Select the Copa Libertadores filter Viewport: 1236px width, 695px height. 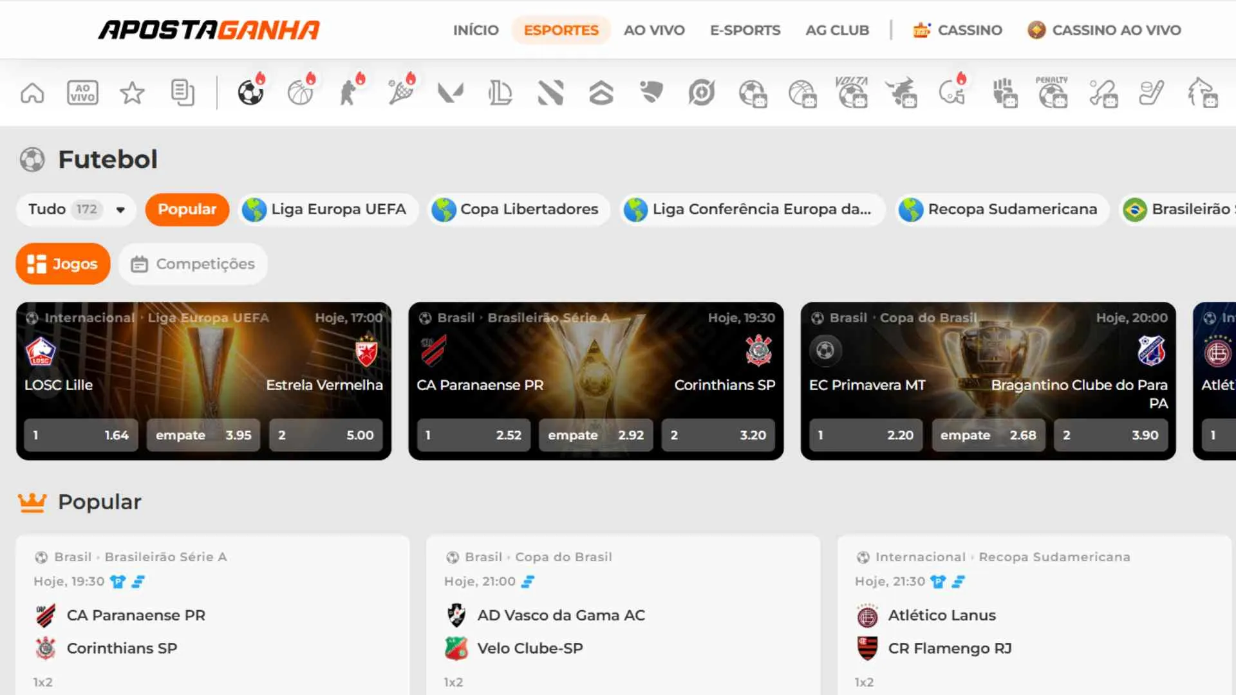[x=518, y=209]
